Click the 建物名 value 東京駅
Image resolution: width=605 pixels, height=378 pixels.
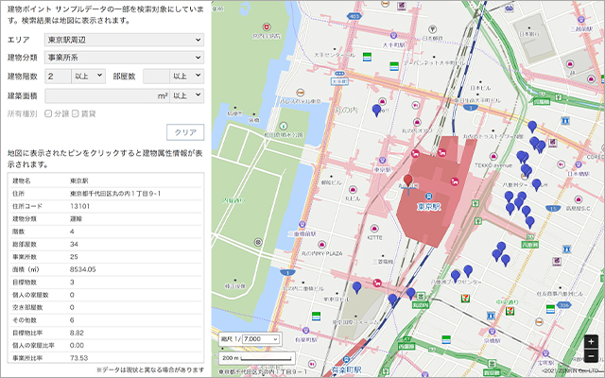[79, 180]
